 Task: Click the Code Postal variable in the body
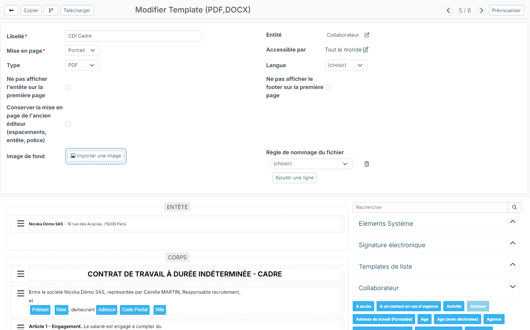click(x=135, y=310)
